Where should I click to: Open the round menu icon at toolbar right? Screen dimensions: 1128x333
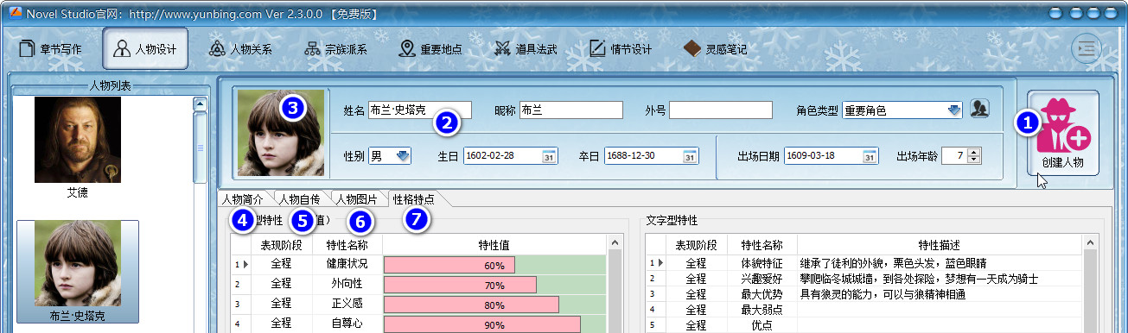tap(1087, 48)
